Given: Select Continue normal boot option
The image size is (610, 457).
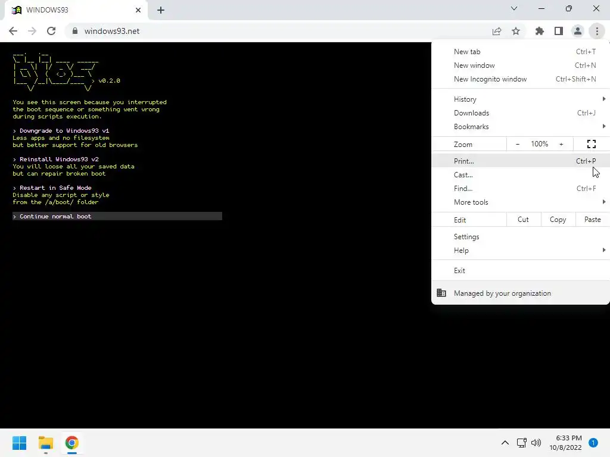Looking at the screenshot, I should tap(117, 216).
